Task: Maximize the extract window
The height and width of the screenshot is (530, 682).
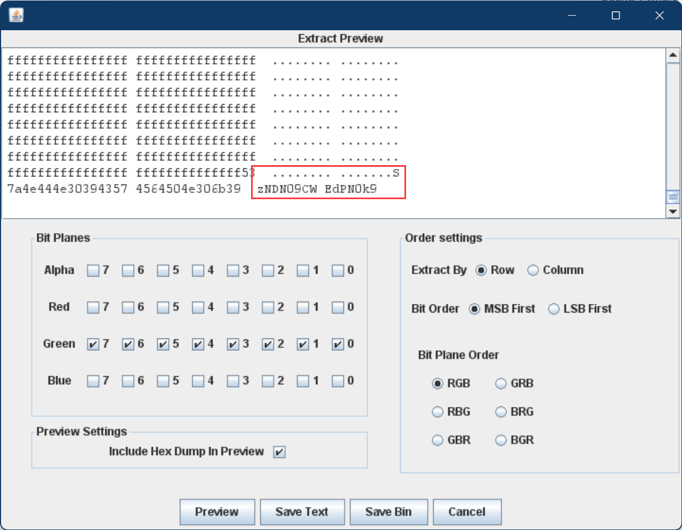Action: (616, 15)
